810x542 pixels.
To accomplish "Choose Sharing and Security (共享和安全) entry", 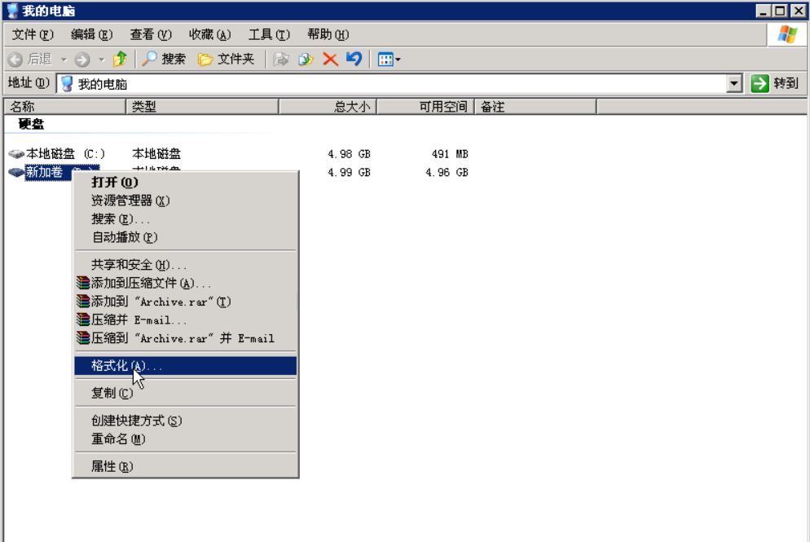I will pos(186,265).
